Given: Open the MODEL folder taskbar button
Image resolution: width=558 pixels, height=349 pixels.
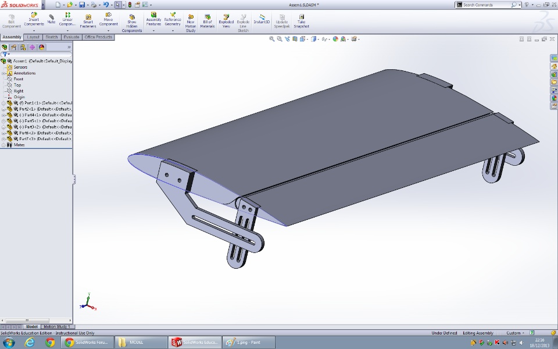Looking at the screenshot, I should tap(141, 342).
